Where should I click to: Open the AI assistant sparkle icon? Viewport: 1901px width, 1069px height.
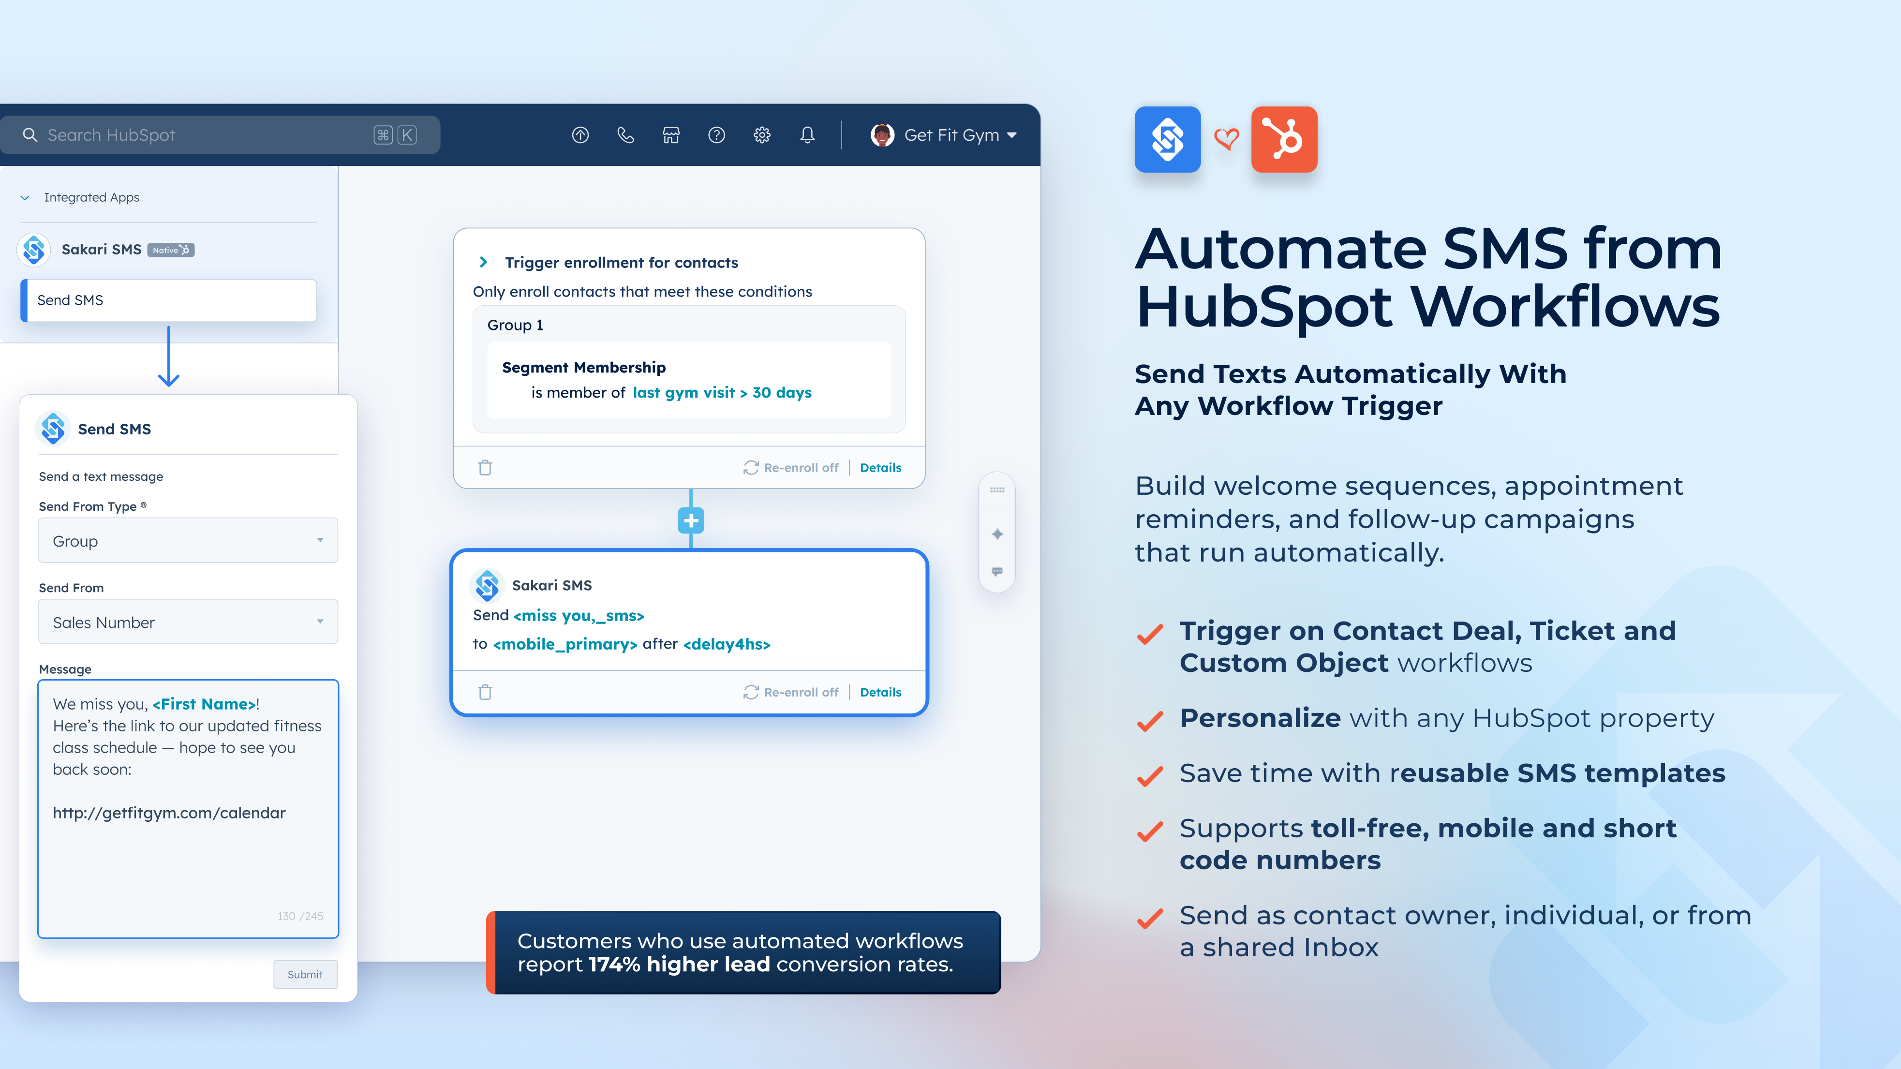coord(997,534)
